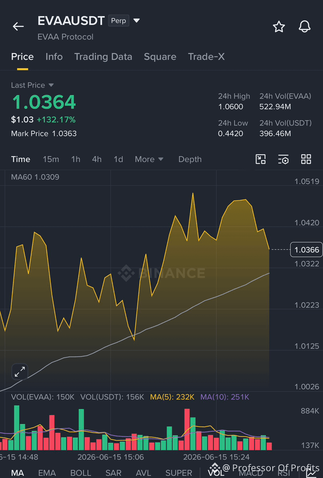
Task: Select the 15m interval
Action: tap(51, 159)
